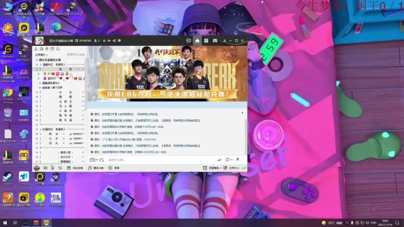Open WPS Office desktop icon
This screenshot has width=404, height=227.
click(x=56, y=9)
